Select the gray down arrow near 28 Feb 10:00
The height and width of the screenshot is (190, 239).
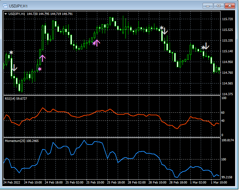[x=165, y=31]
